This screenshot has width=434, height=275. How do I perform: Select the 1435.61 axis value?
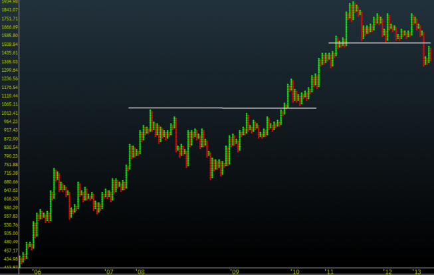click(10, 53)
